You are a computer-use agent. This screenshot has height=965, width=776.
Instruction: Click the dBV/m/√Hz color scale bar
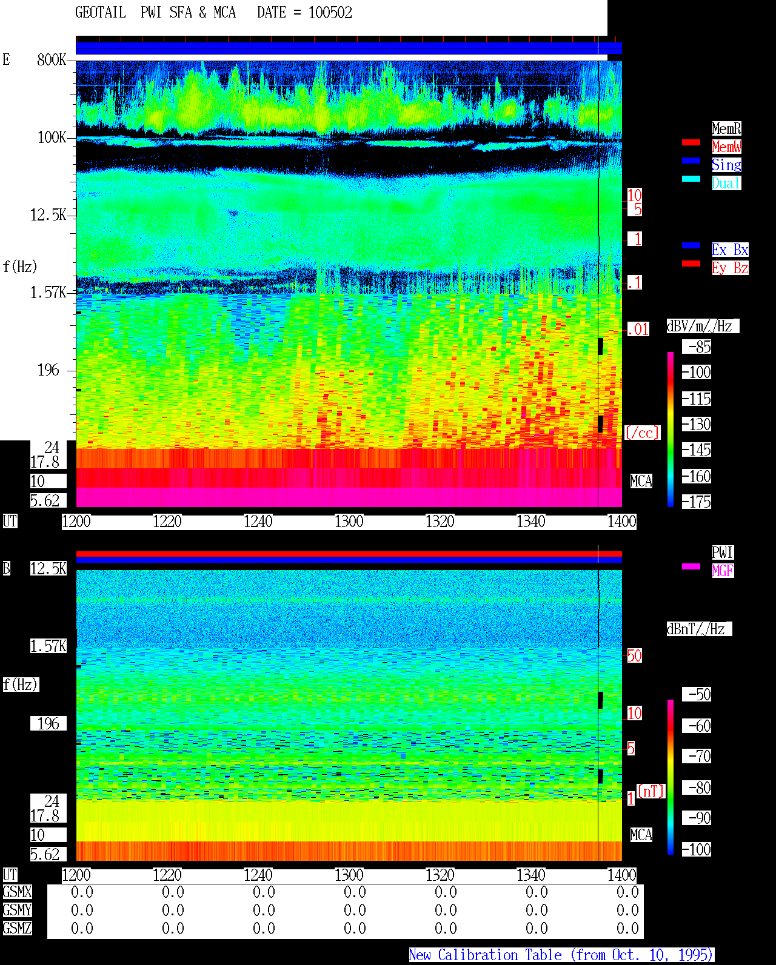671,429
